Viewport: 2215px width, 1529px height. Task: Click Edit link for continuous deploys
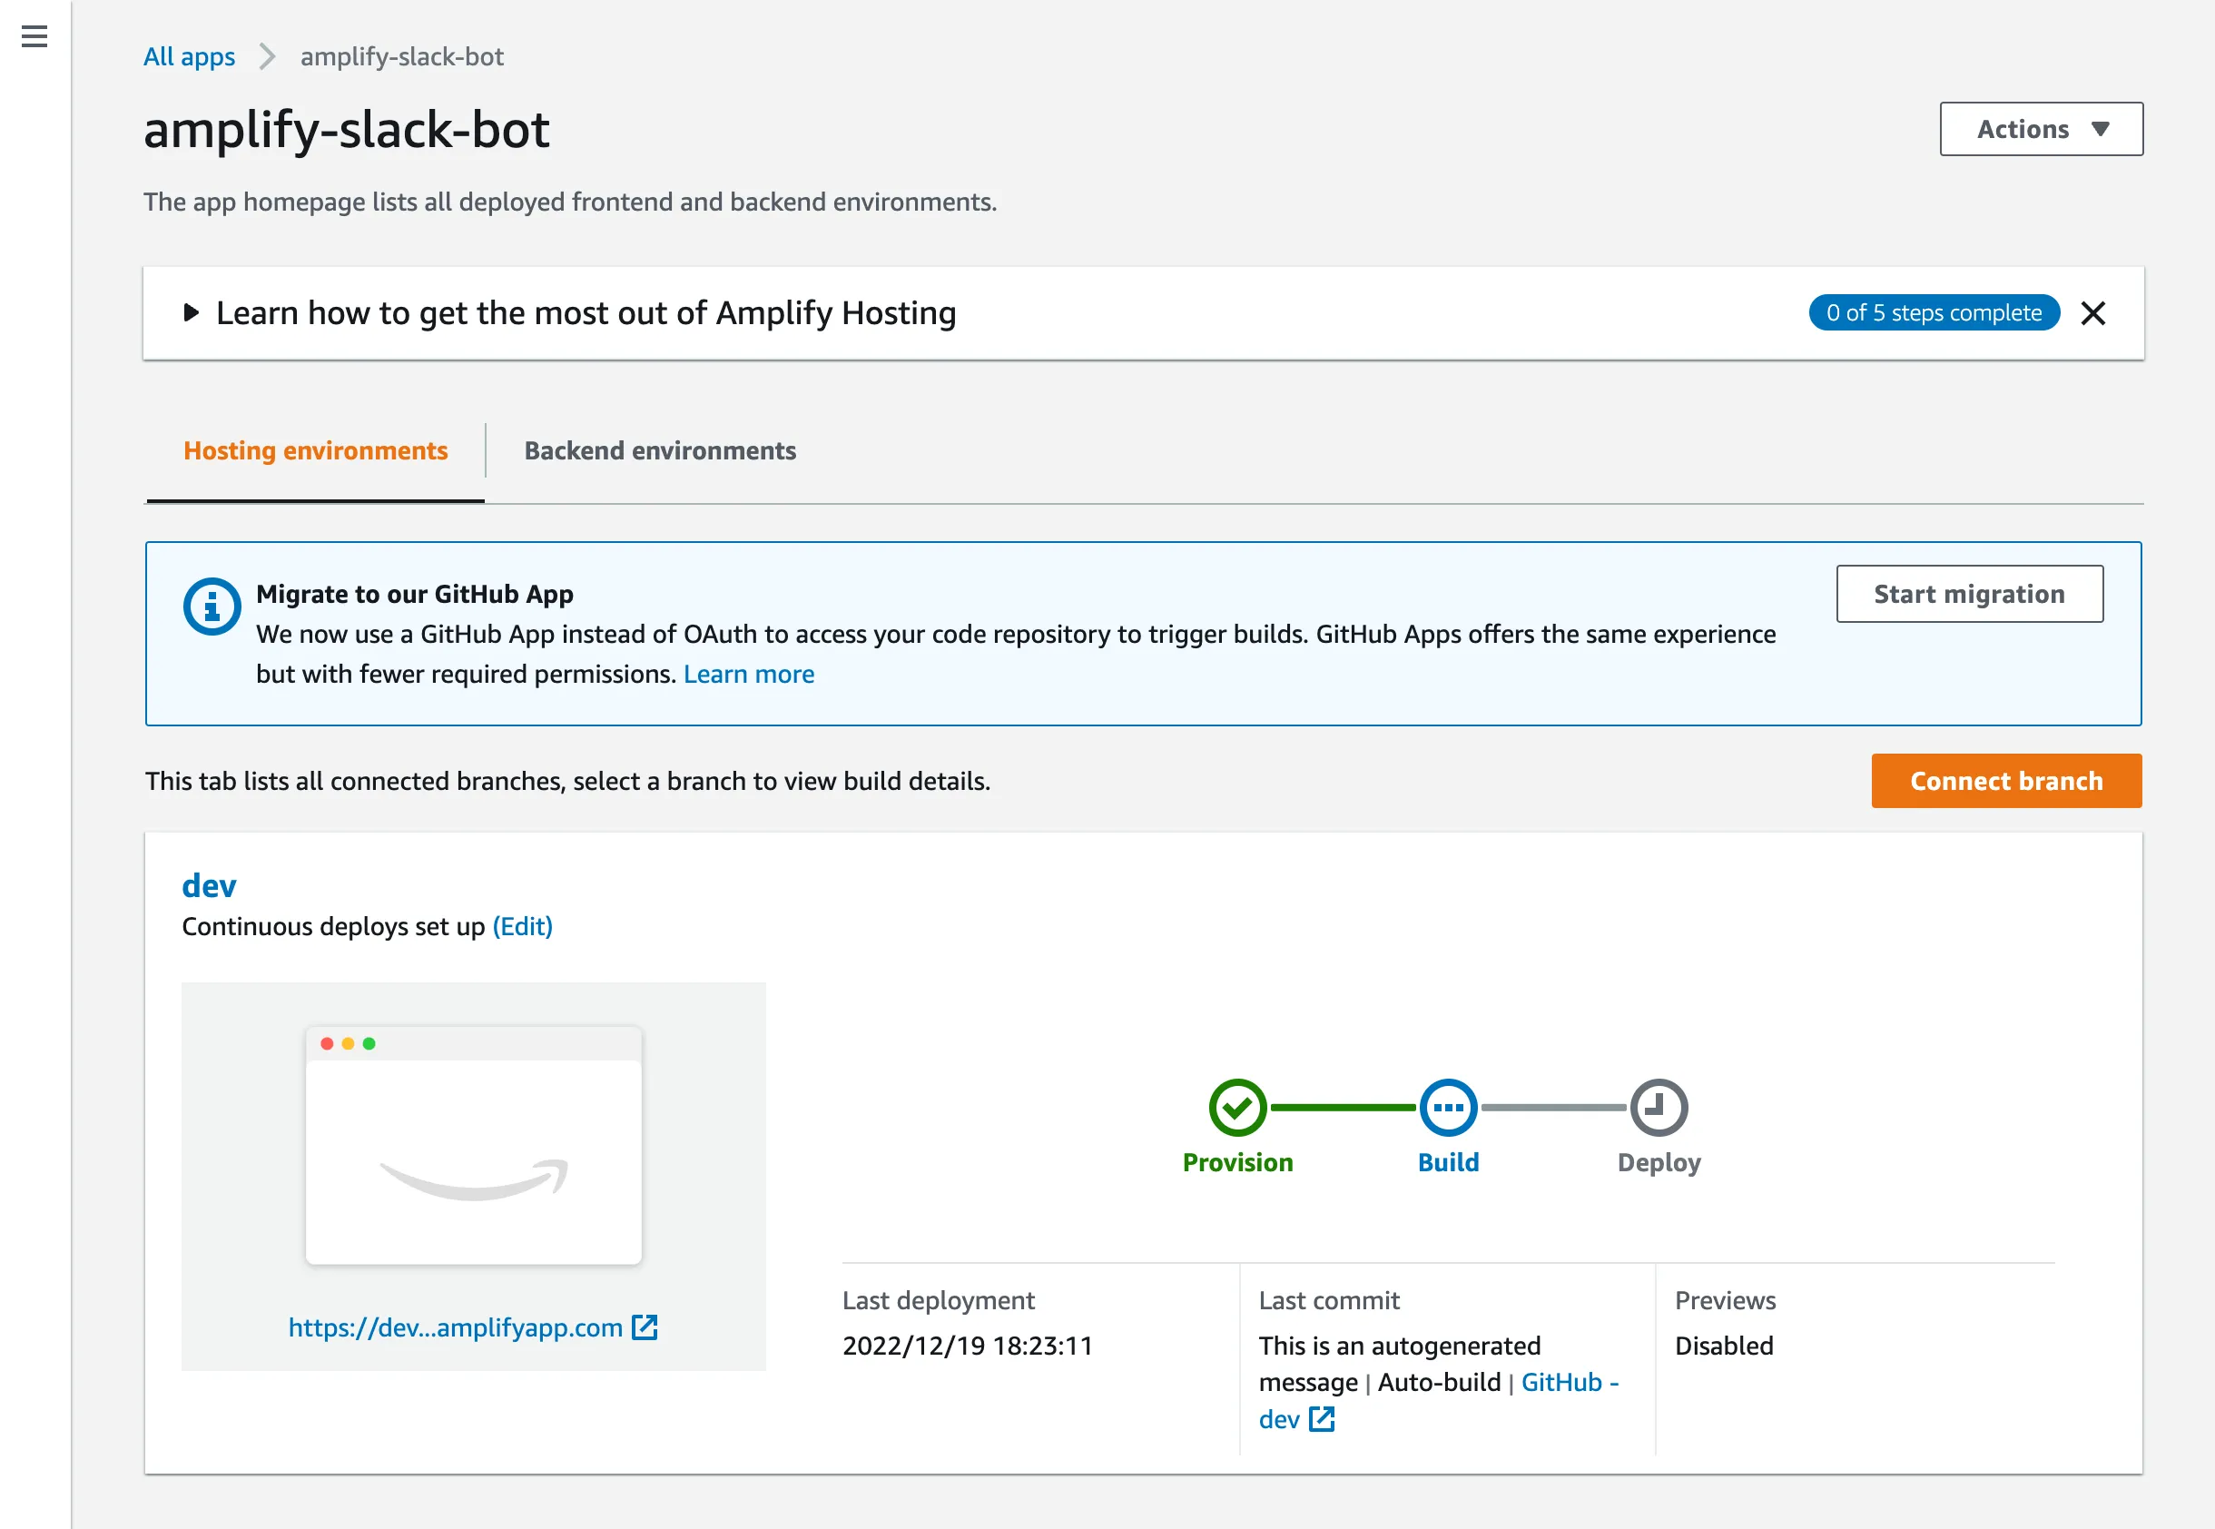pyautogui.click(x=522, y=926)
